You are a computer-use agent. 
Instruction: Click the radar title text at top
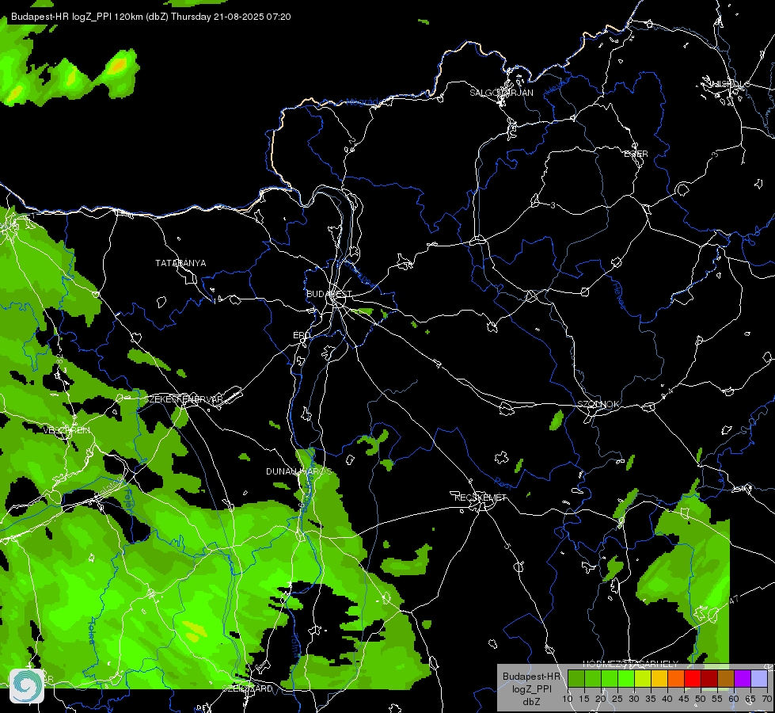pyautogui.click(x=150, y=17)
